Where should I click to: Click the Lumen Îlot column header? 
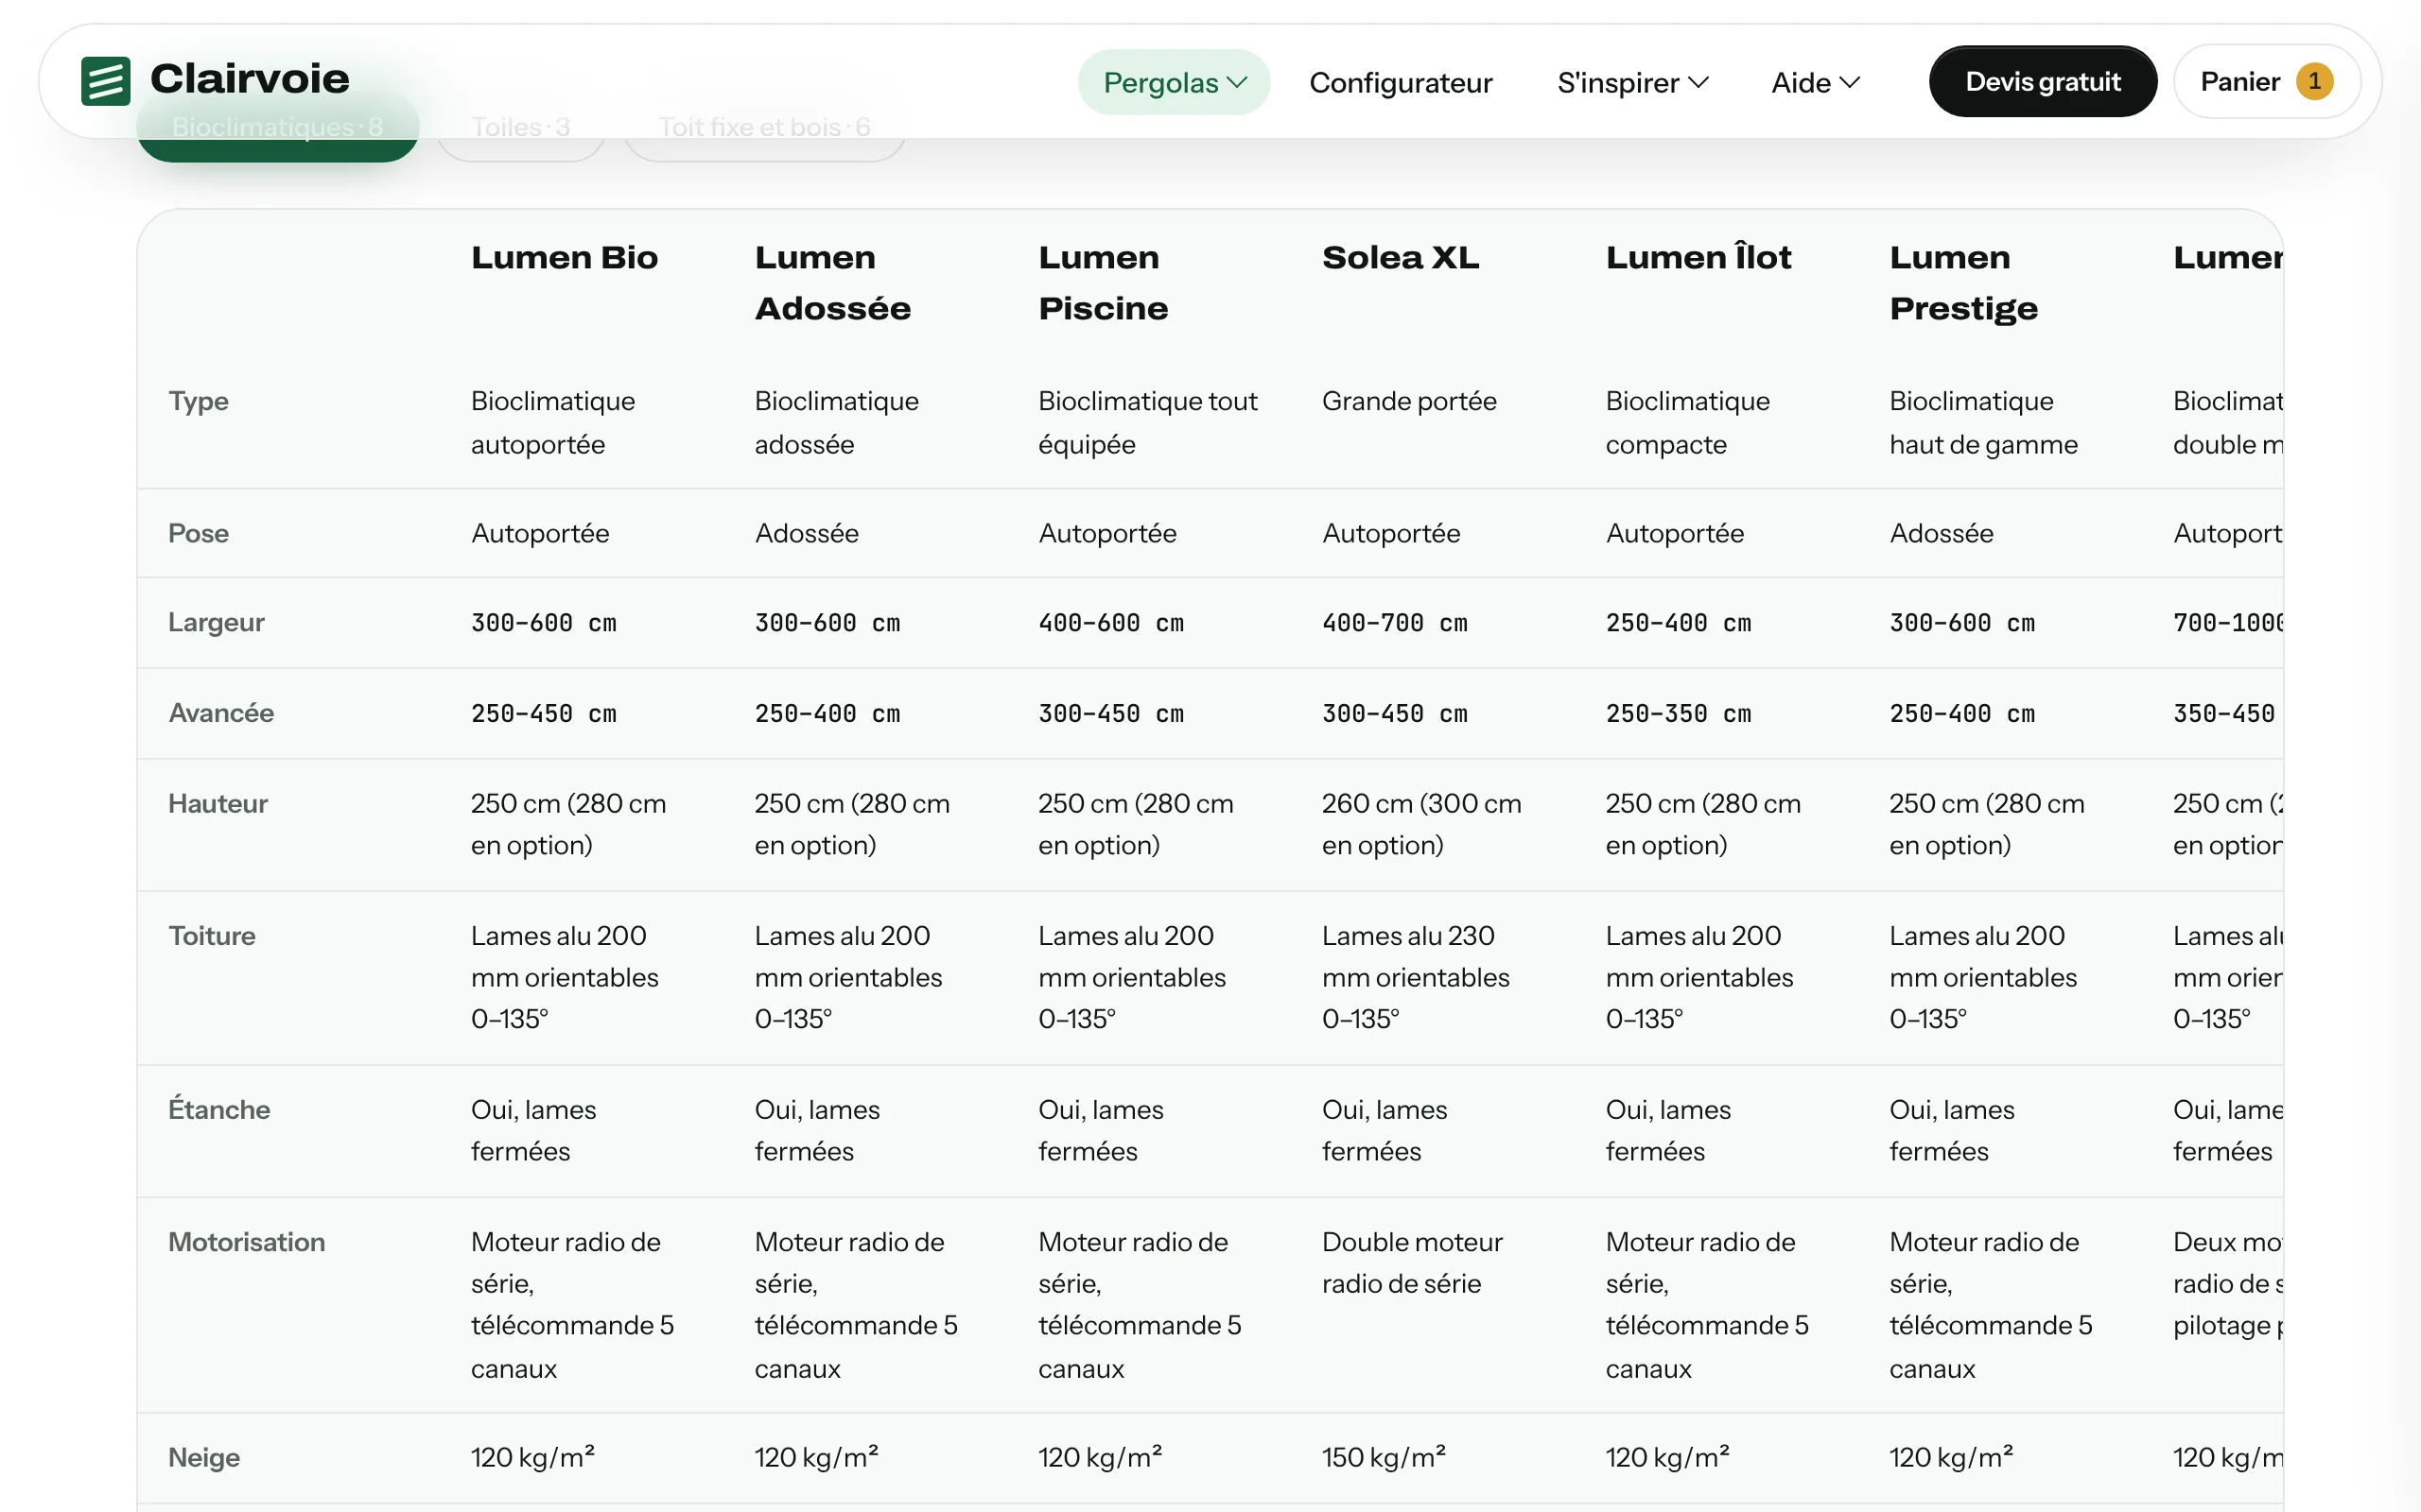coord(1698,257)
